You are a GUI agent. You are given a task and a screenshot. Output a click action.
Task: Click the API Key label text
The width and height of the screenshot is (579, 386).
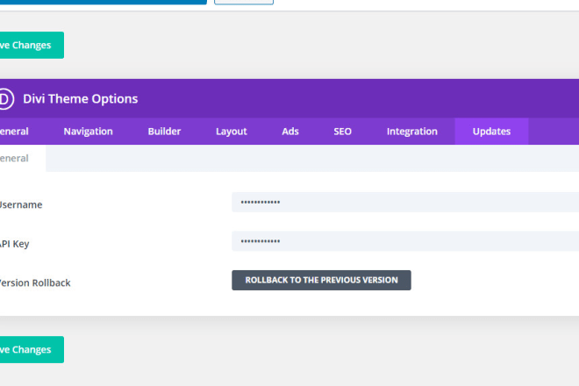tap(14, 244)
